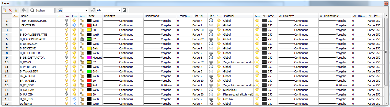This screenshot has height=107, width=390.
Task: Click the red X delete layer icon
Action: click(10, 10)
